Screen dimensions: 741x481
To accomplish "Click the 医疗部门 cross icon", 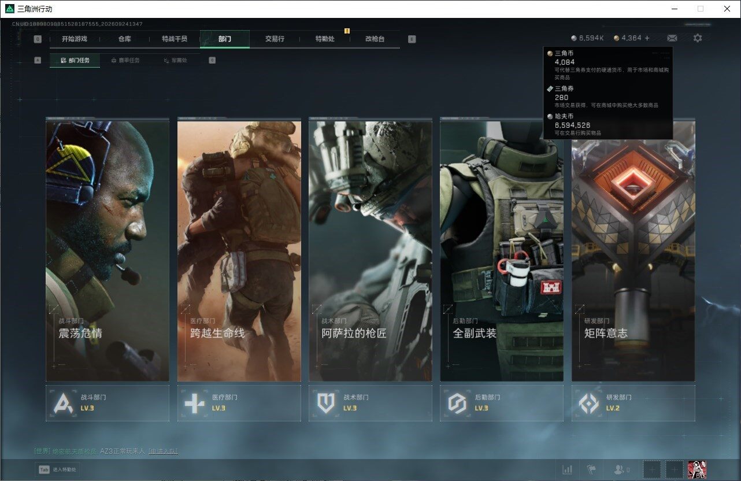I will (x=195, y=403).
